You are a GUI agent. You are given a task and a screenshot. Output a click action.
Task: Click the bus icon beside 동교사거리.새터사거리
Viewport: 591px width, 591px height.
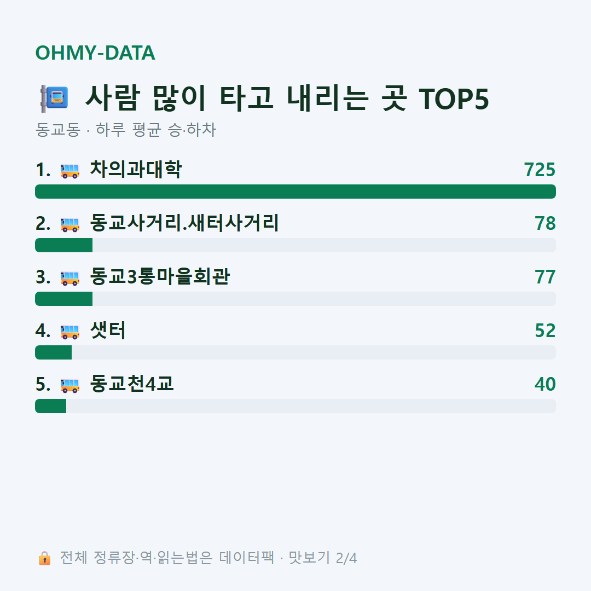tap(69, 224)
